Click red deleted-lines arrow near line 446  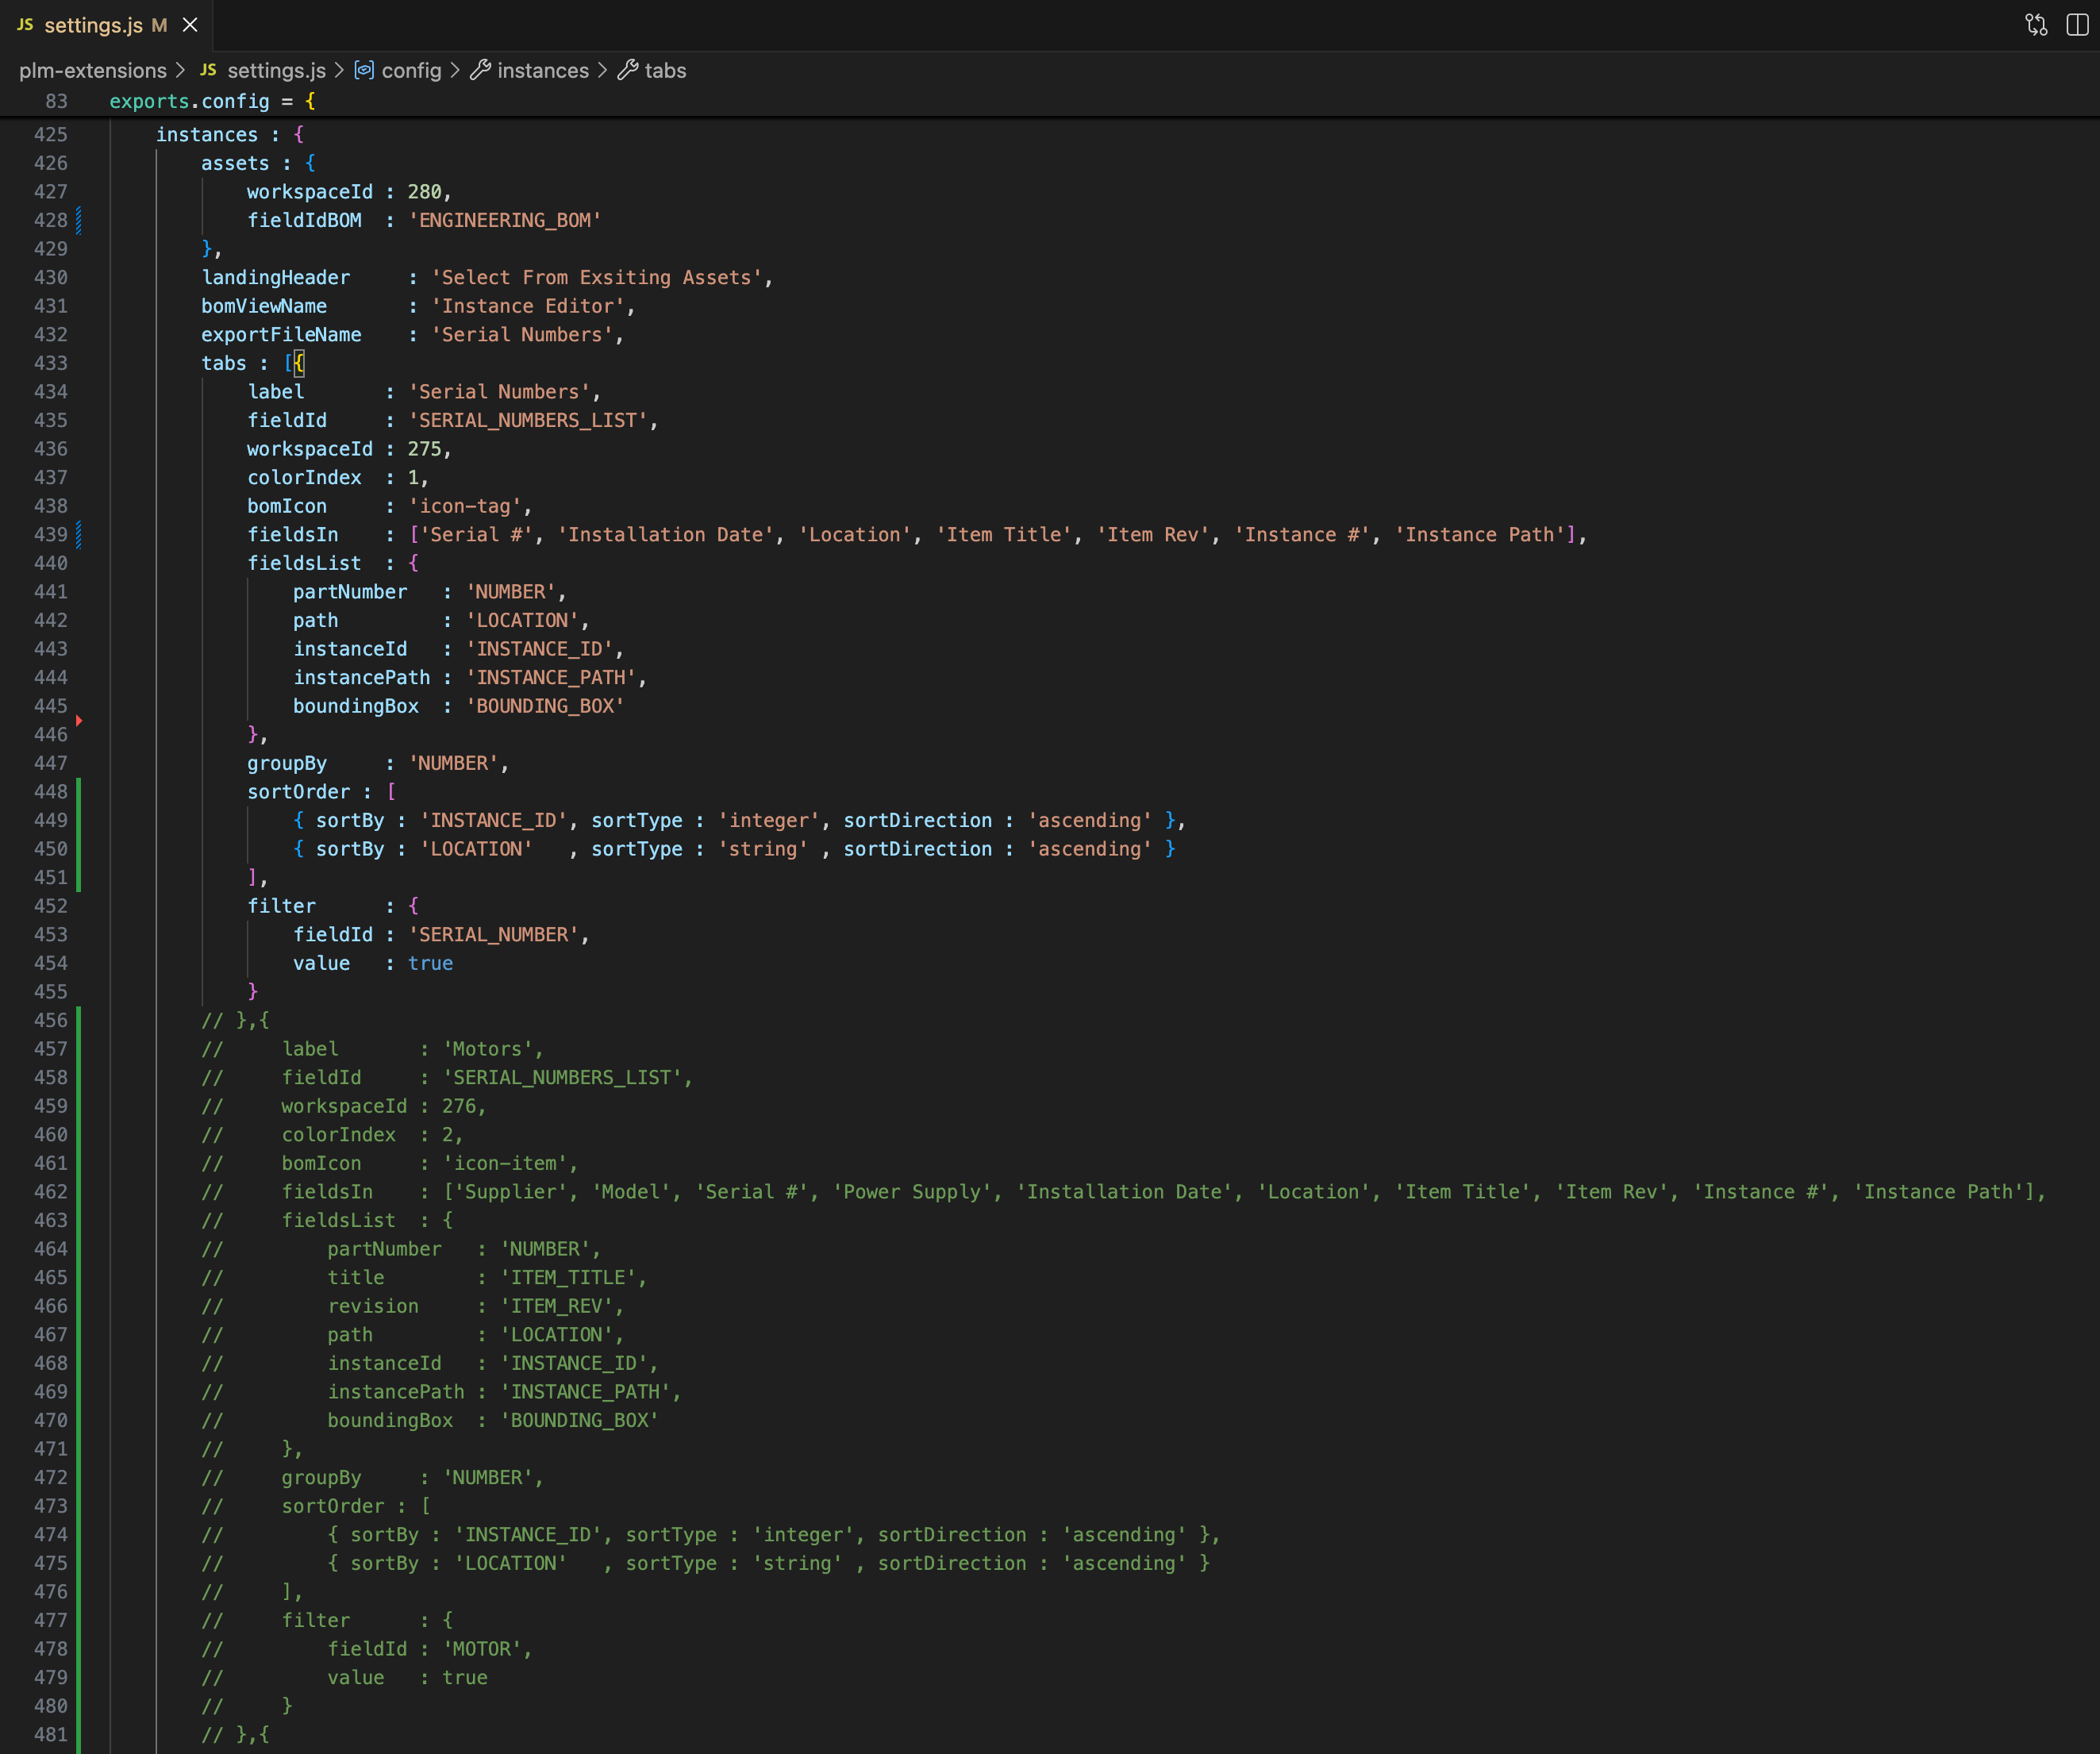[x=79, y=720]
